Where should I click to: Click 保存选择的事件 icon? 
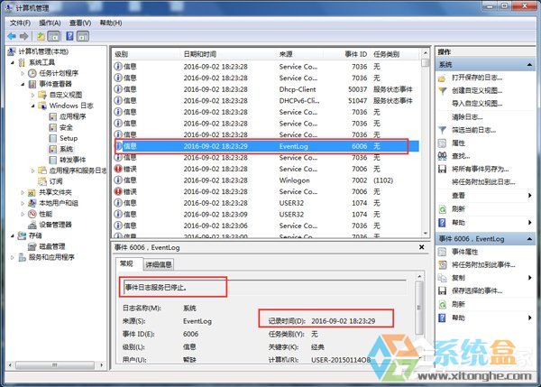[443, 291]
